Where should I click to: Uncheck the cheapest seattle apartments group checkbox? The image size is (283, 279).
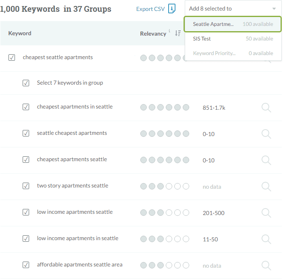click(x=12, y=58)
